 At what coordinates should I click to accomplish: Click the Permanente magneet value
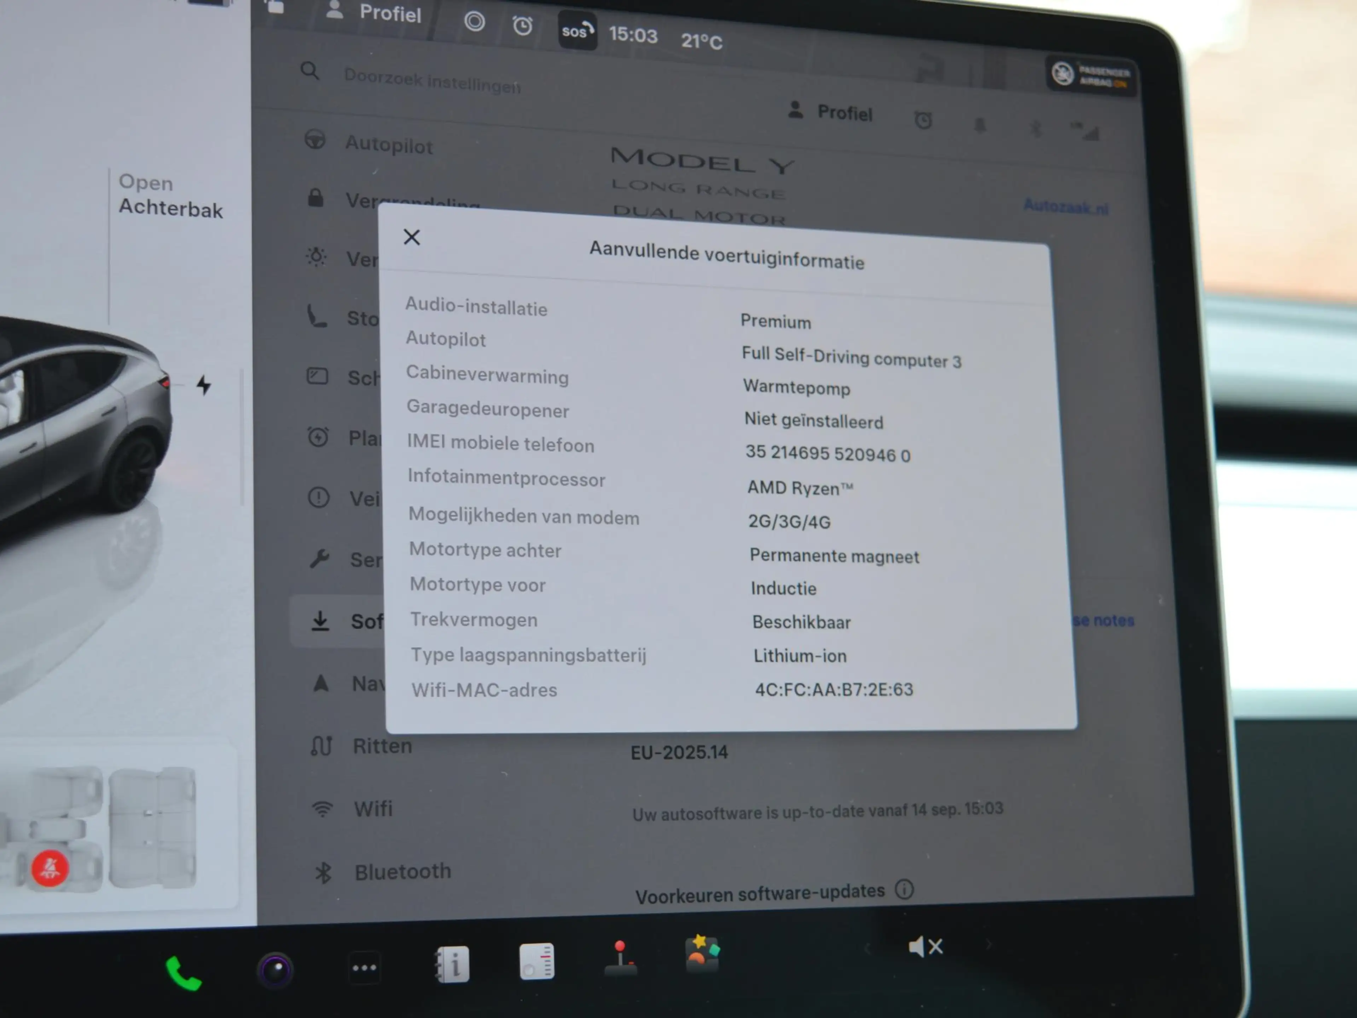[x=834, y=556]
